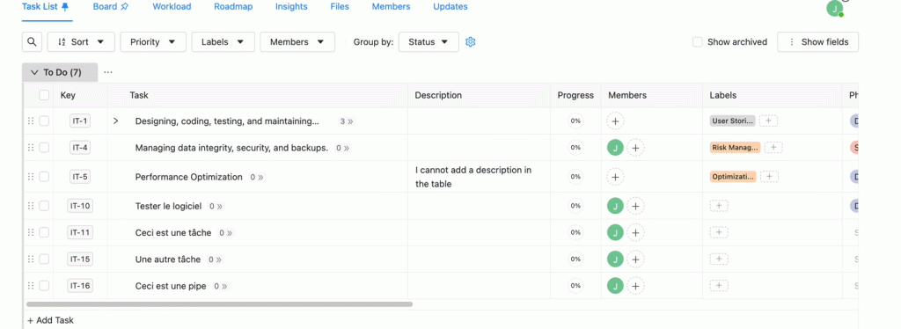901x329 pixels.
Task: Click assigned member J on IT-16
Action: point(615,286)
